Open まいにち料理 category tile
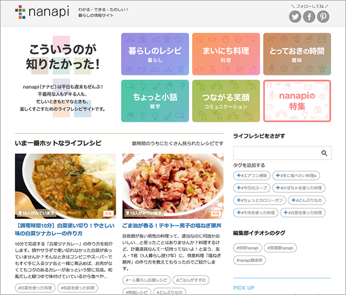 [x=226, y=54]
